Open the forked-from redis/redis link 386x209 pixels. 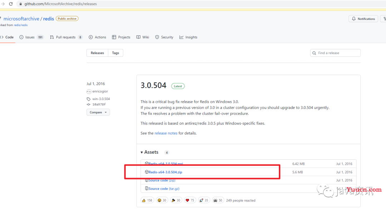[x=21, y=25]
